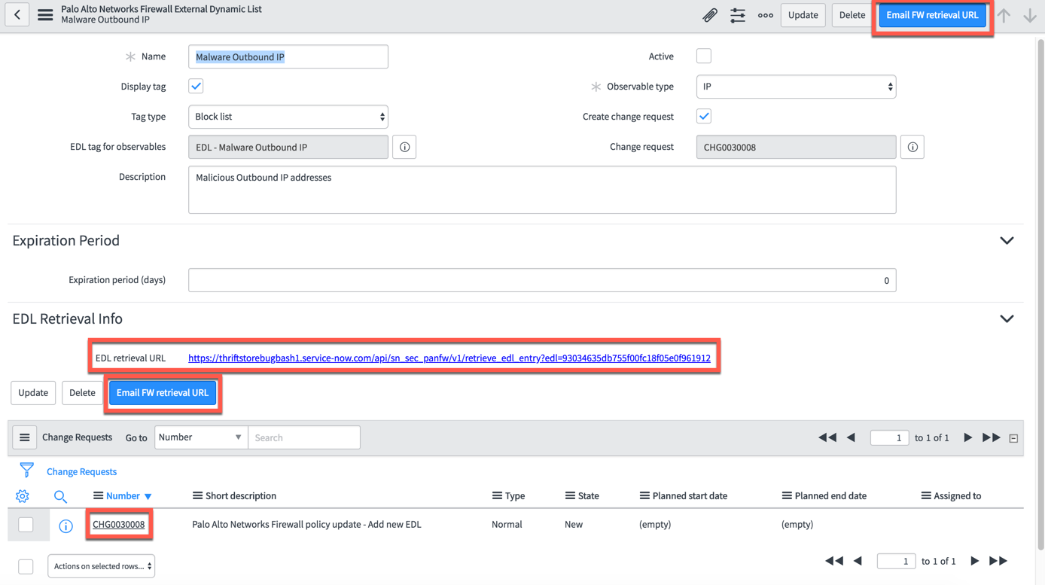Click bottom Email FW retrieval URL button

click(x=163, y=393)
